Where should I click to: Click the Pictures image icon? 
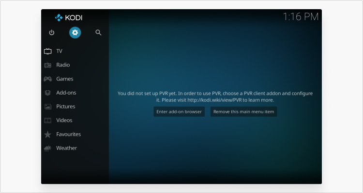[48, 107]
